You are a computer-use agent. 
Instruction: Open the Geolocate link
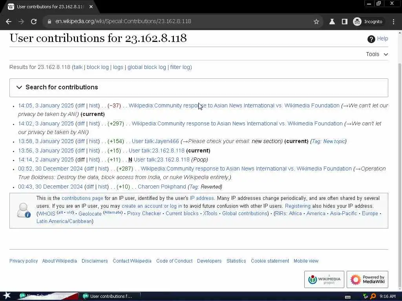pos(90,214)
